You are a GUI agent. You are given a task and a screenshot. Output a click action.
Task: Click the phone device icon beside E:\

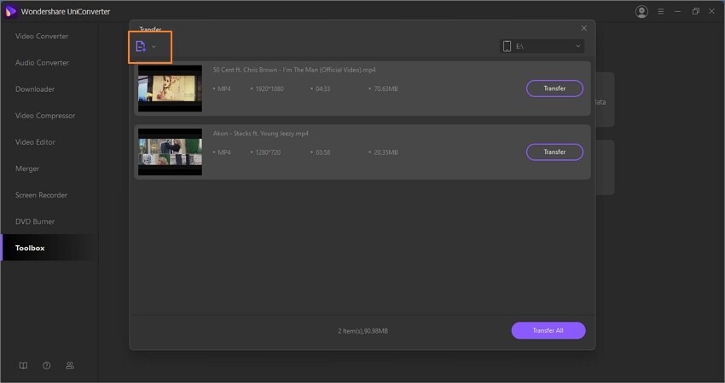(507, 46)
